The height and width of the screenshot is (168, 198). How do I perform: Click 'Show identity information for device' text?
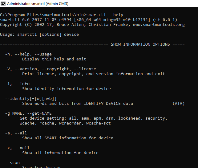(x=67, y=88)
